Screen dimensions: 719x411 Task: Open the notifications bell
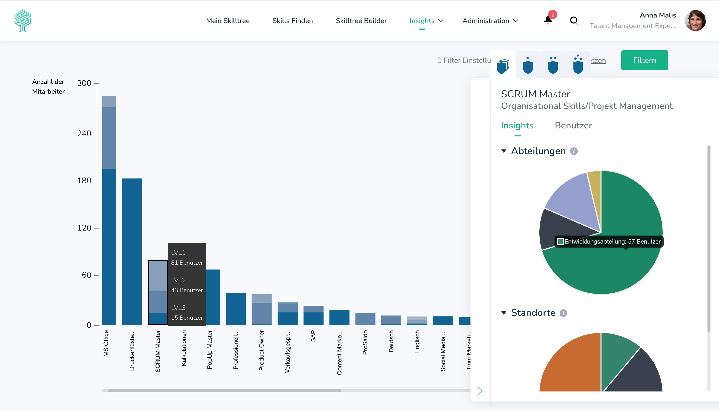[x=548, y=20]
